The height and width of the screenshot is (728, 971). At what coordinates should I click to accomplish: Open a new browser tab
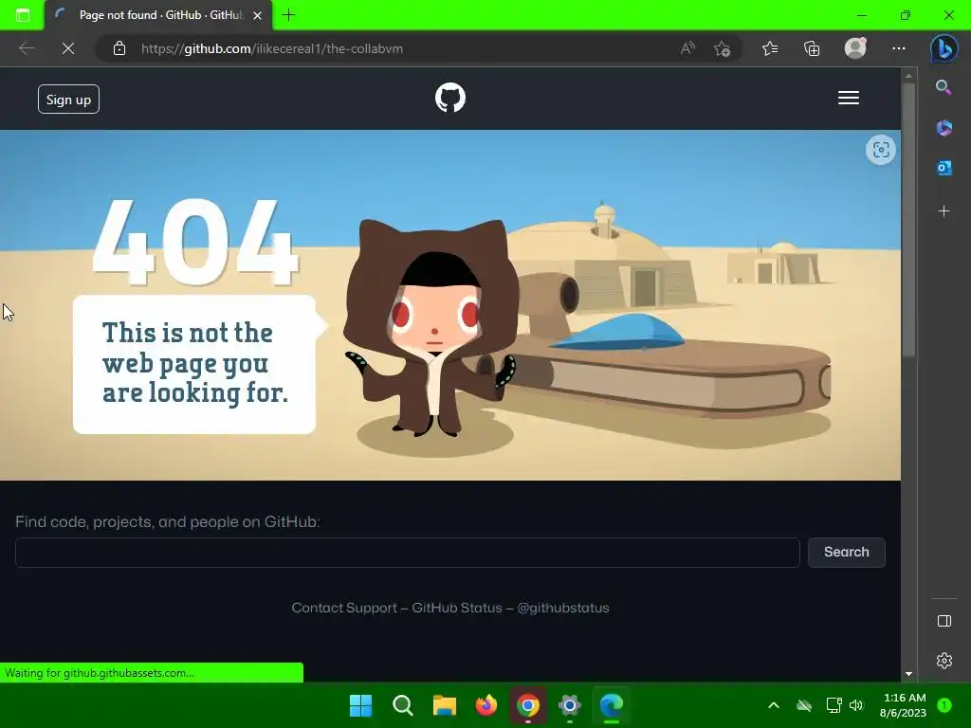coord(288,15)
